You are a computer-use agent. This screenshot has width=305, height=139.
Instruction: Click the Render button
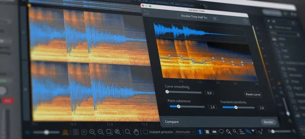[269, 122]
